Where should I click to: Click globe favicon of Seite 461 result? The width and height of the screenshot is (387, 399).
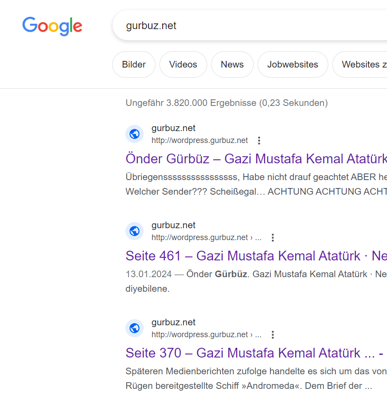click(135, 231)
